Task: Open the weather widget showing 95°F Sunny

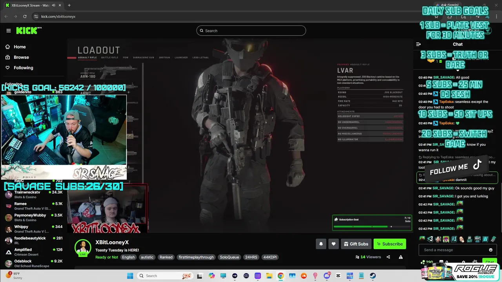Action: pyautogui.click(x=14, y=276)
